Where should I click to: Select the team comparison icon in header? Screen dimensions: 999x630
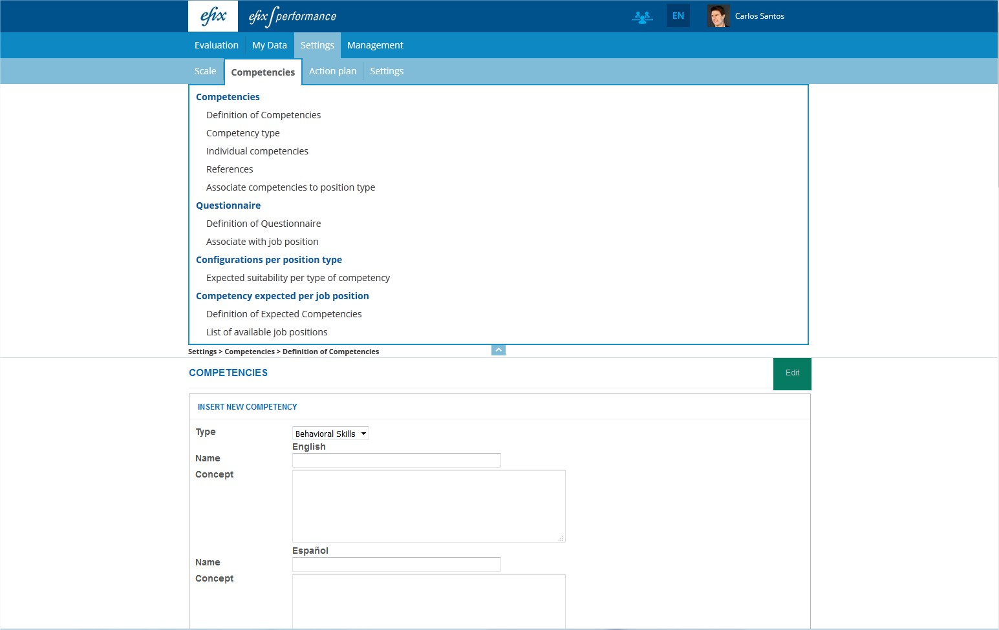click(x=642, y=17)
